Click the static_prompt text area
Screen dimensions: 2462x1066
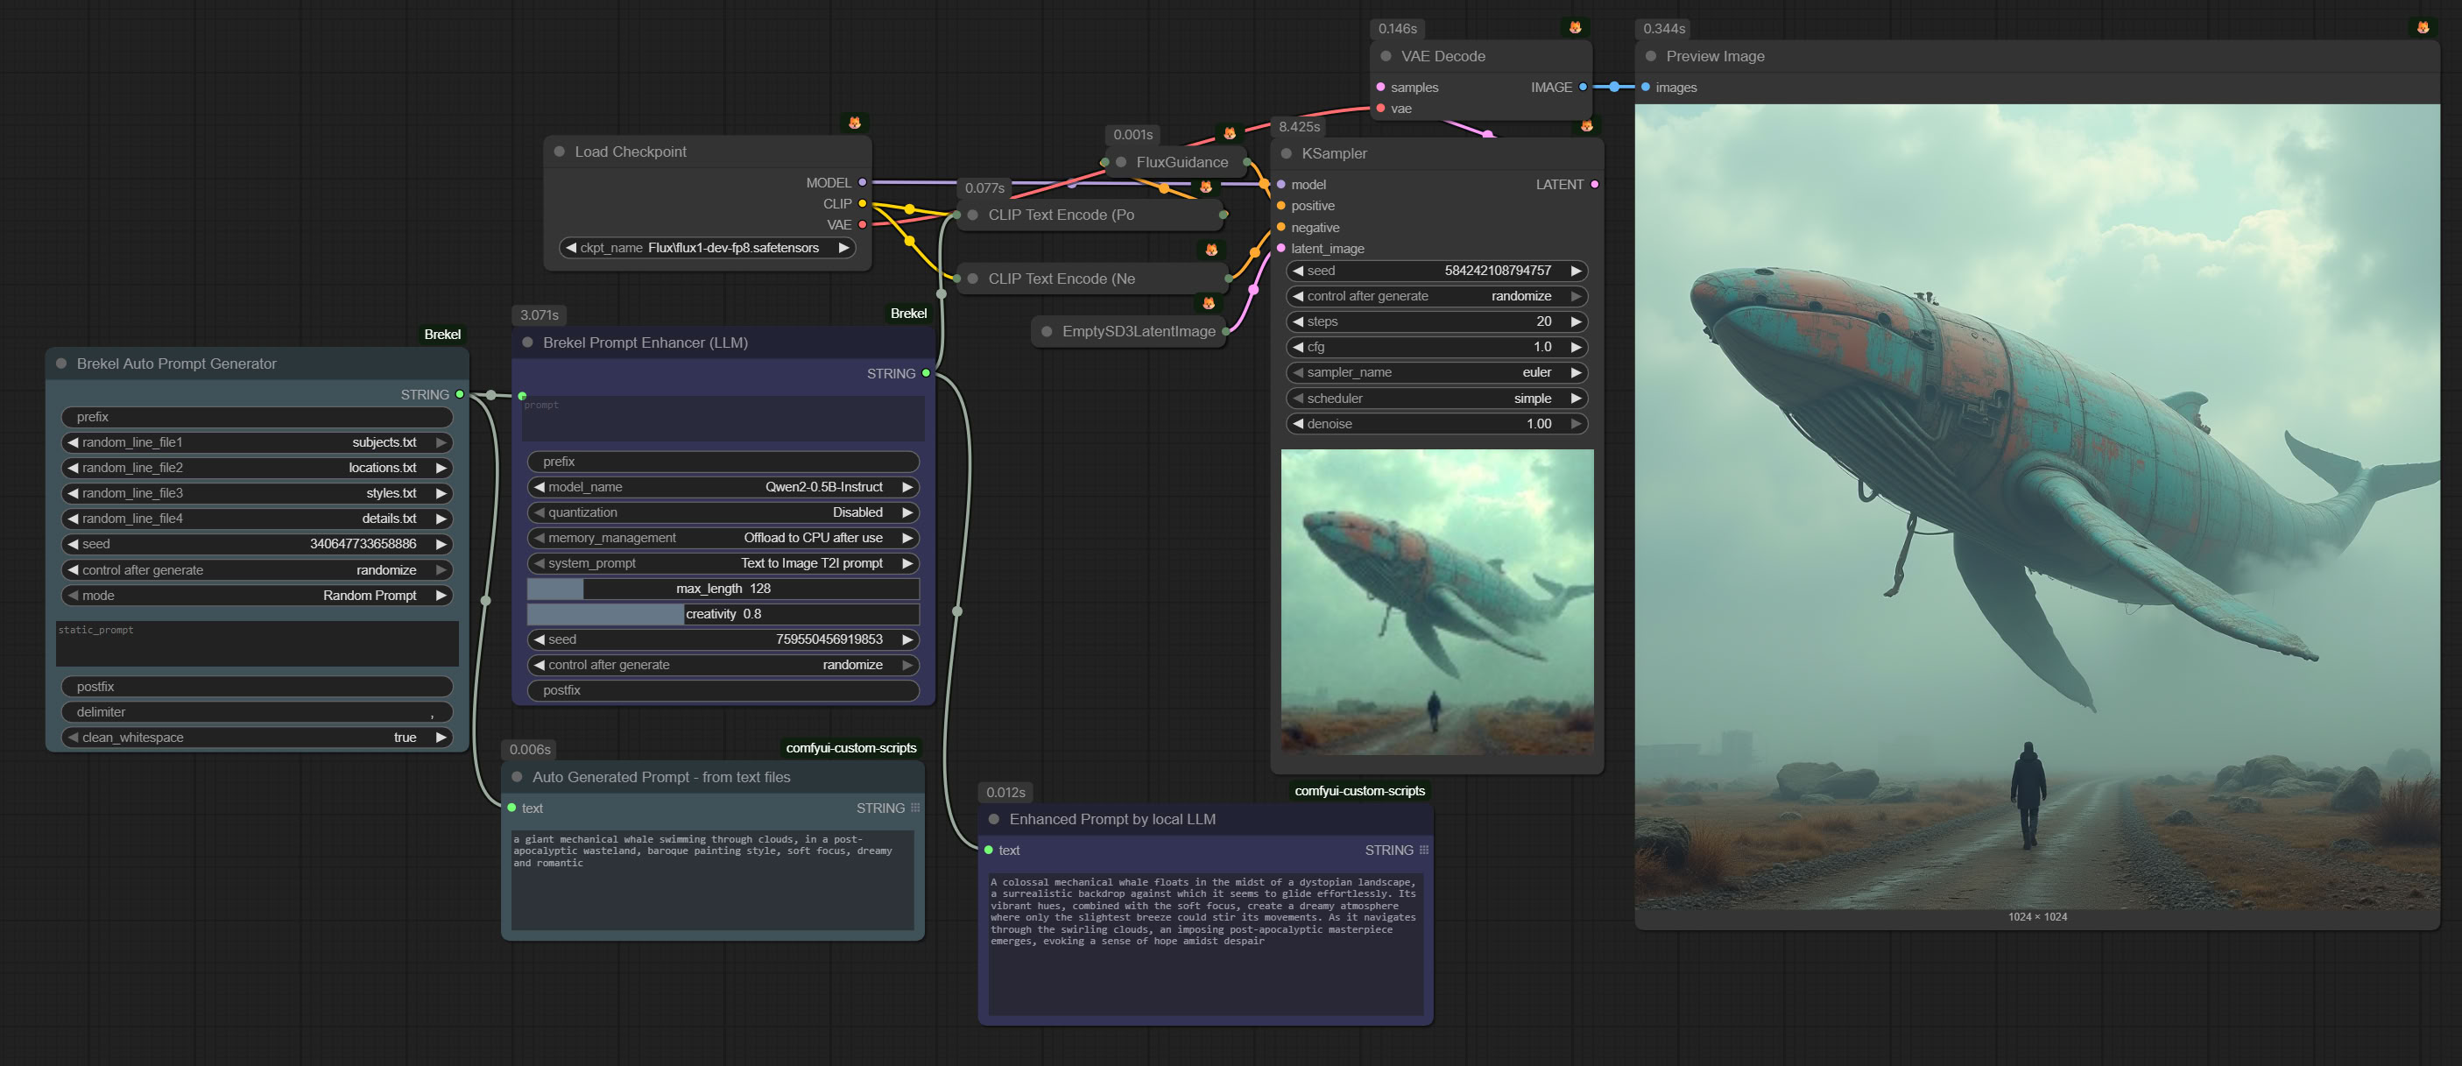257,644
